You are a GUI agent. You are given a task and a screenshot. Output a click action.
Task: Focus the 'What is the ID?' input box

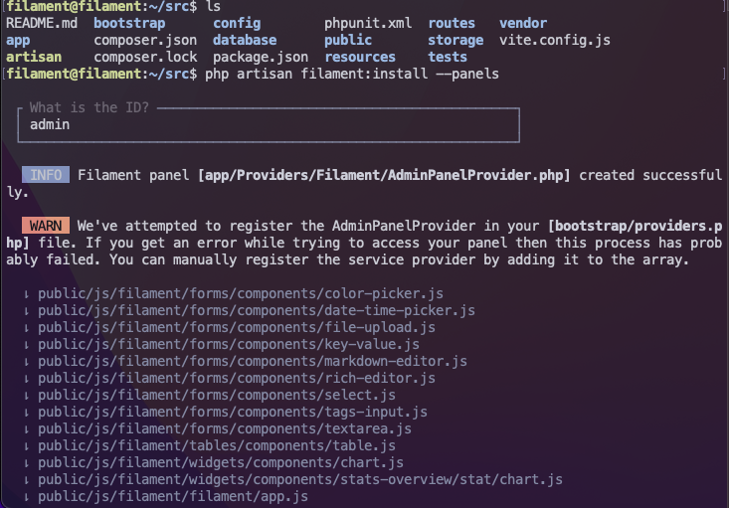(269, 124)
